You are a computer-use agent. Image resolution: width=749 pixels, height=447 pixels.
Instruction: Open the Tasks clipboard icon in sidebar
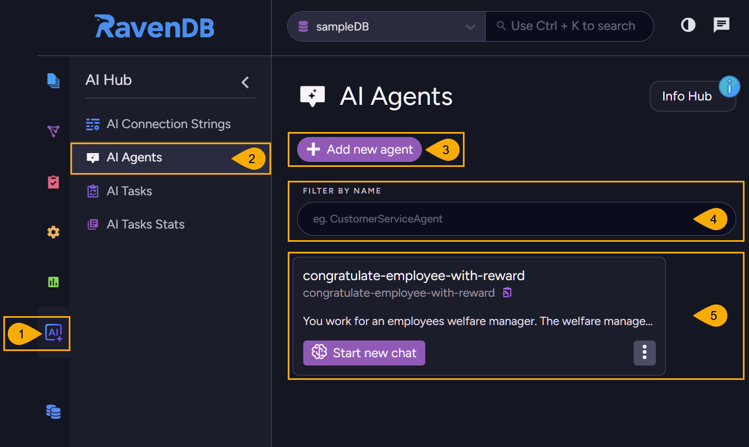pos(53,182)
